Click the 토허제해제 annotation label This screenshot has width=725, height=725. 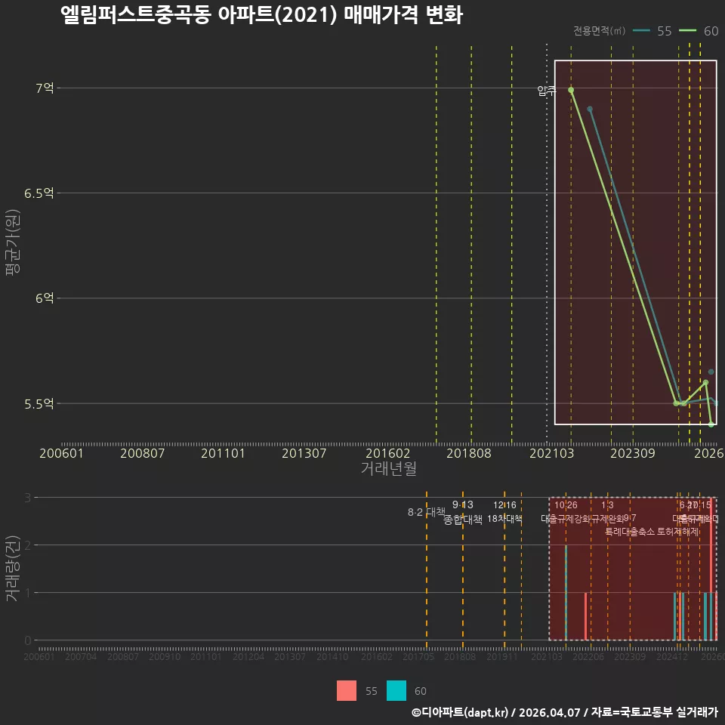point(680,532)
